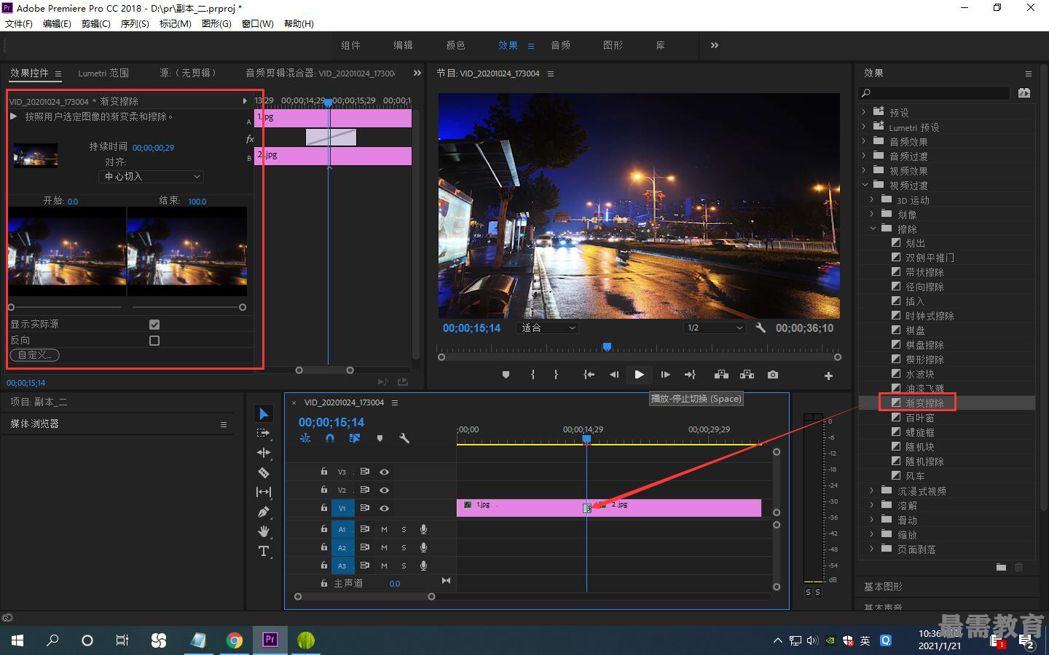The height and width of the screenshot is (655, 1049).
Task: Toggle track lock for V1
Action: 324,508
